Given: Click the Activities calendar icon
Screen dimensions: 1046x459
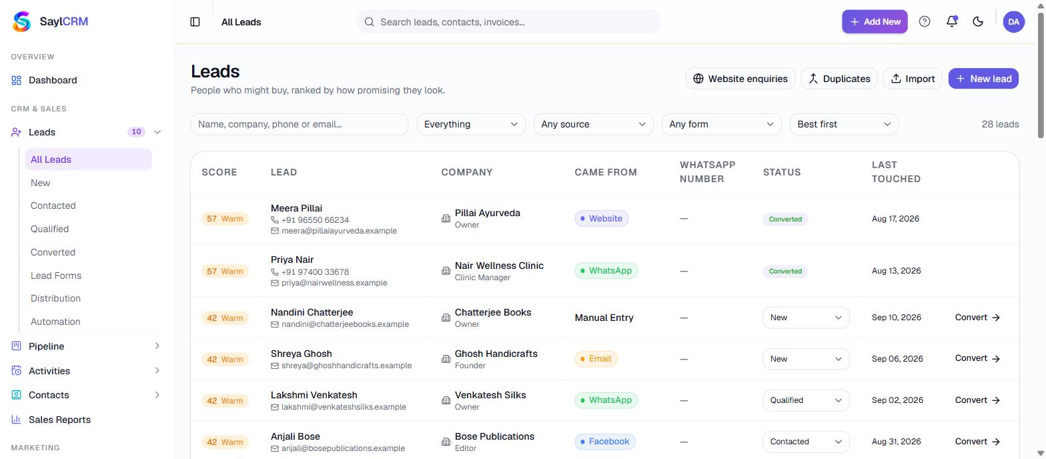Looking at the screenshot, I should pos(16,370).
